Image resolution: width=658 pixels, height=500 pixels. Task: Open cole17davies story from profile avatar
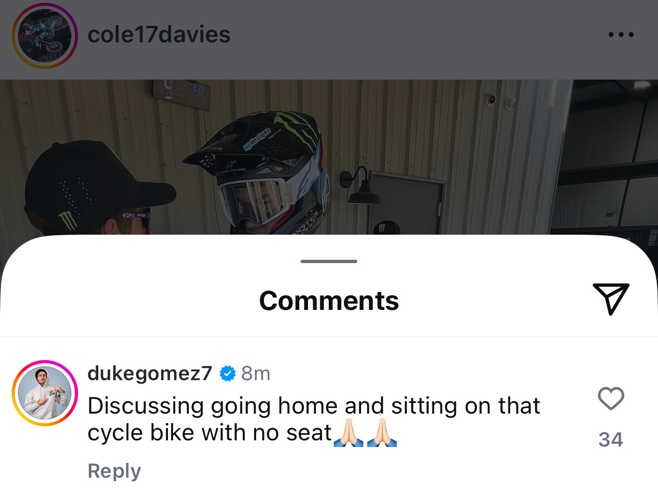45,36
